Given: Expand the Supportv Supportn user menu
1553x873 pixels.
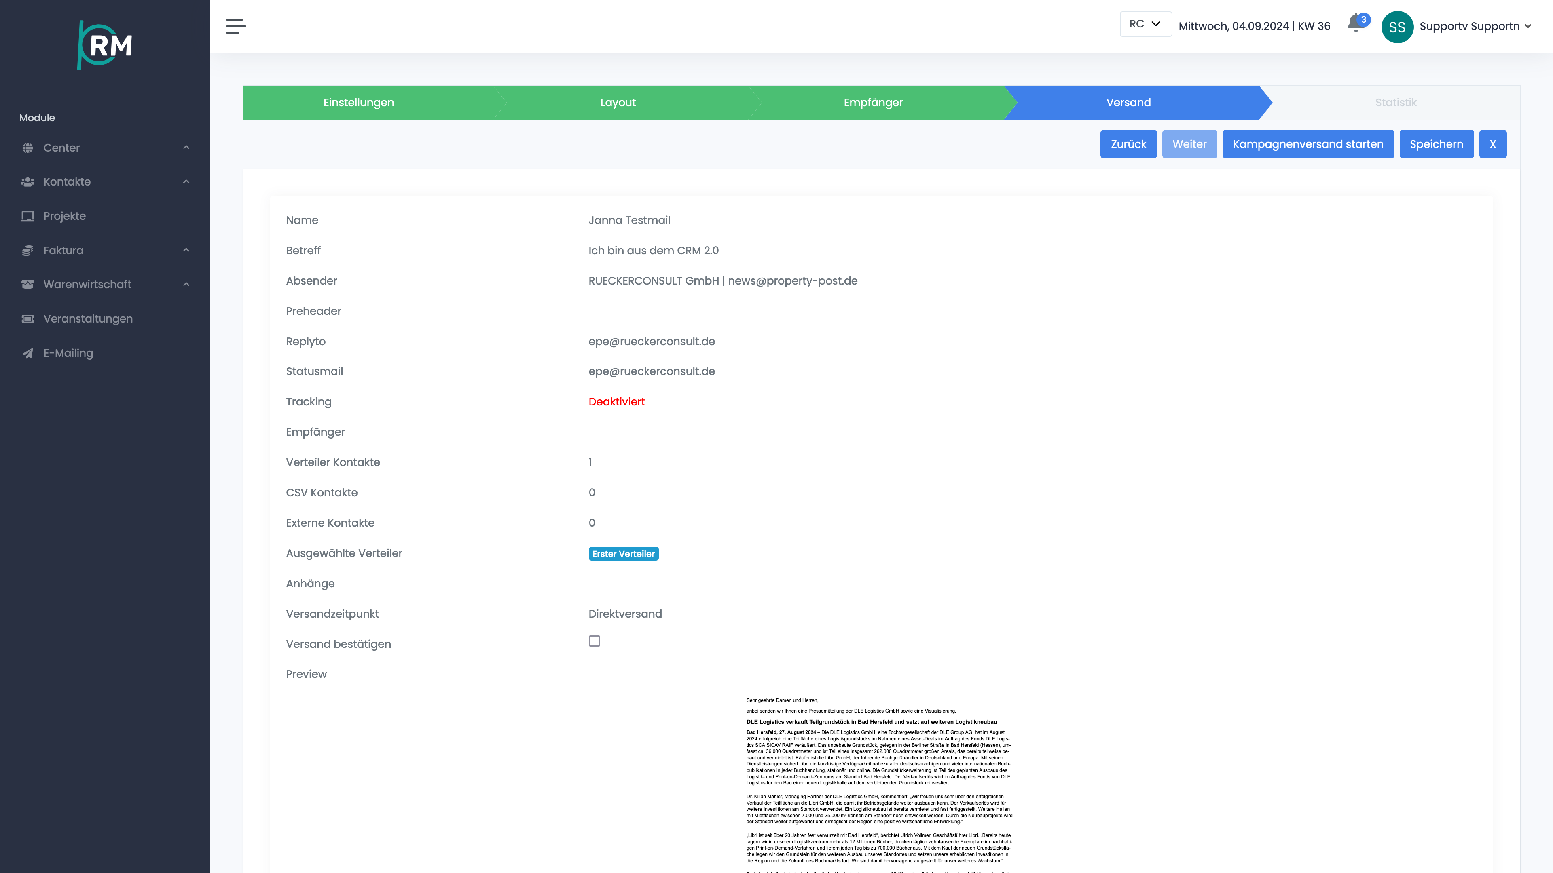Looking at the screenshot, I should pyautogui.click(x=1475, y=27).
